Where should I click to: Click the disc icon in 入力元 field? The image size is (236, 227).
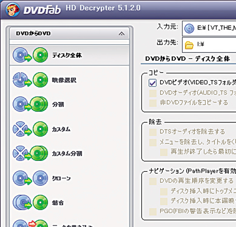point(189,28)
